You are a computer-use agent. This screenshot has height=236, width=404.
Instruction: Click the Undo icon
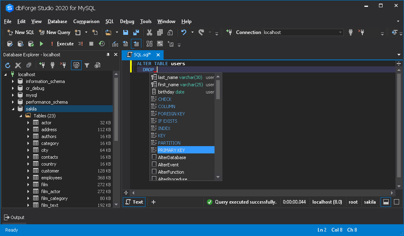click(185, 32)
